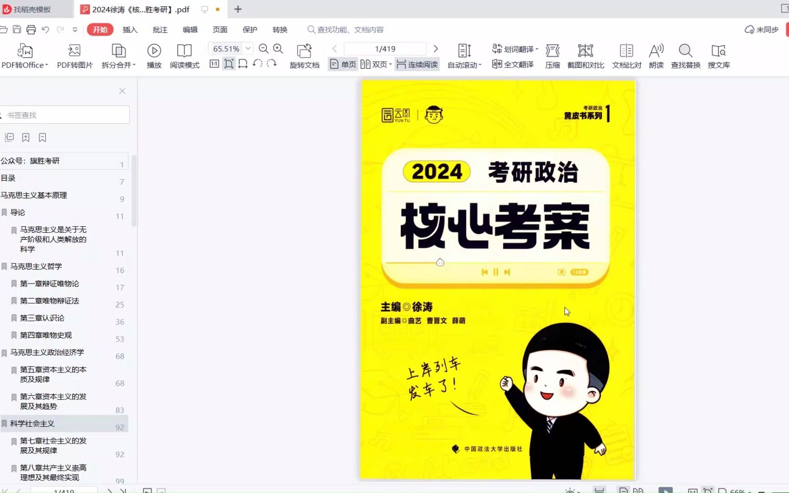Open the zoom percentage dropdown
789x493 pixels.
248,48
